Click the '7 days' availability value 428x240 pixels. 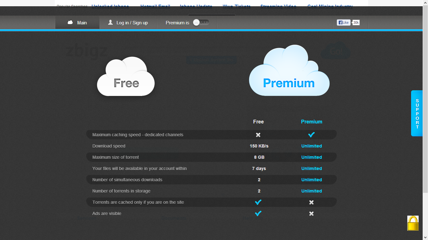(x=259, y=168)
